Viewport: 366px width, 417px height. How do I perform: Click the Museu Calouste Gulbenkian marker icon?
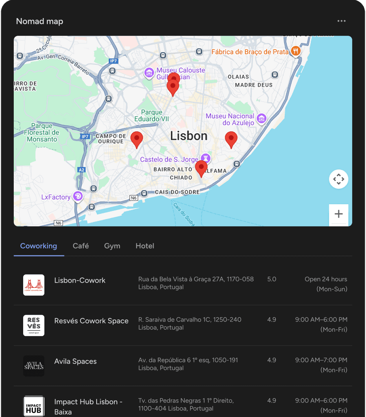pos(149,73)
